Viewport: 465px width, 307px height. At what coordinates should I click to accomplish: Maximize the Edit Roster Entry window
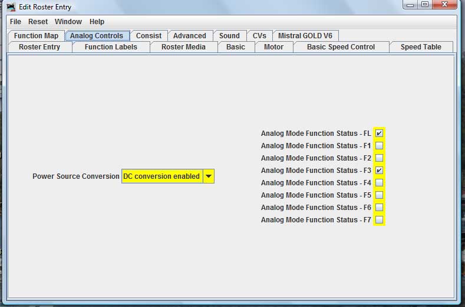coord(425,5)
